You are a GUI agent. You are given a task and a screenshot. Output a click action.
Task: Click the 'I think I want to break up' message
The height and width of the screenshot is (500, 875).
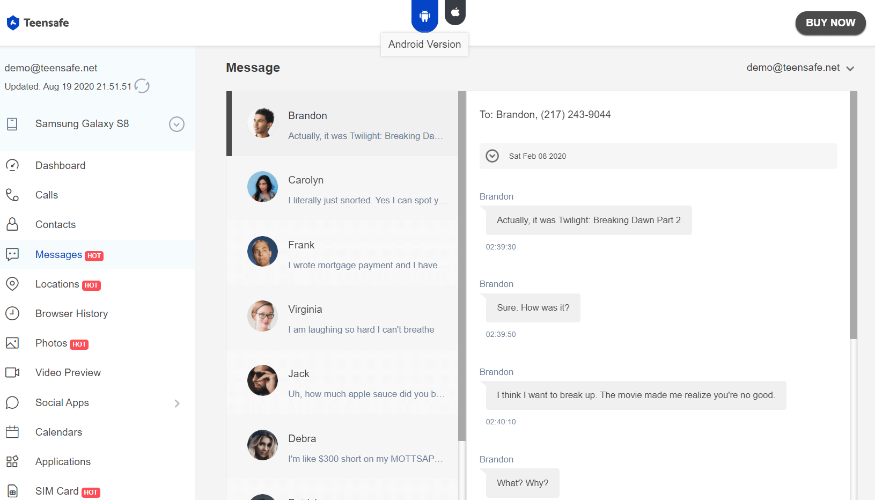pyautogui.click(x=636, y=395)
